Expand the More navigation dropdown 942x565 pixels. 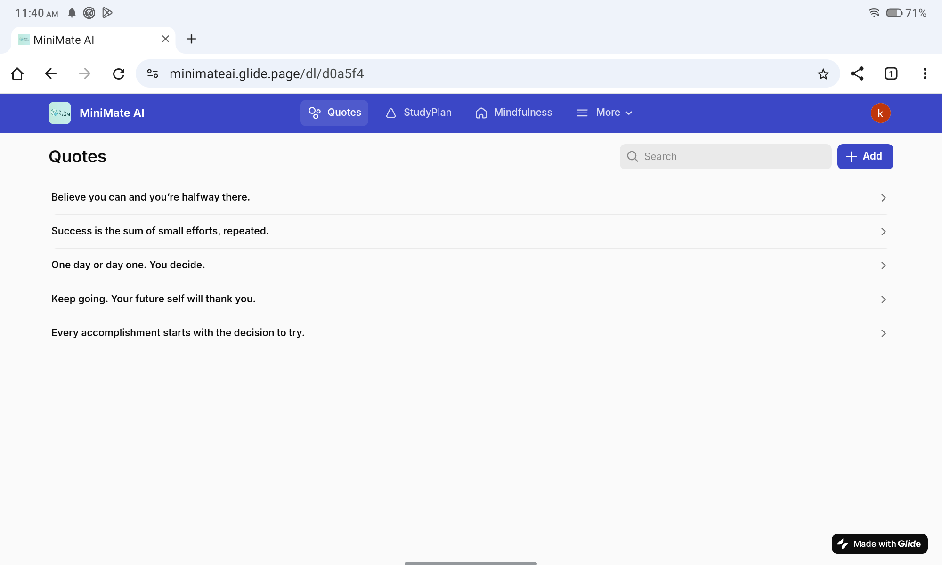pos(604,113)
